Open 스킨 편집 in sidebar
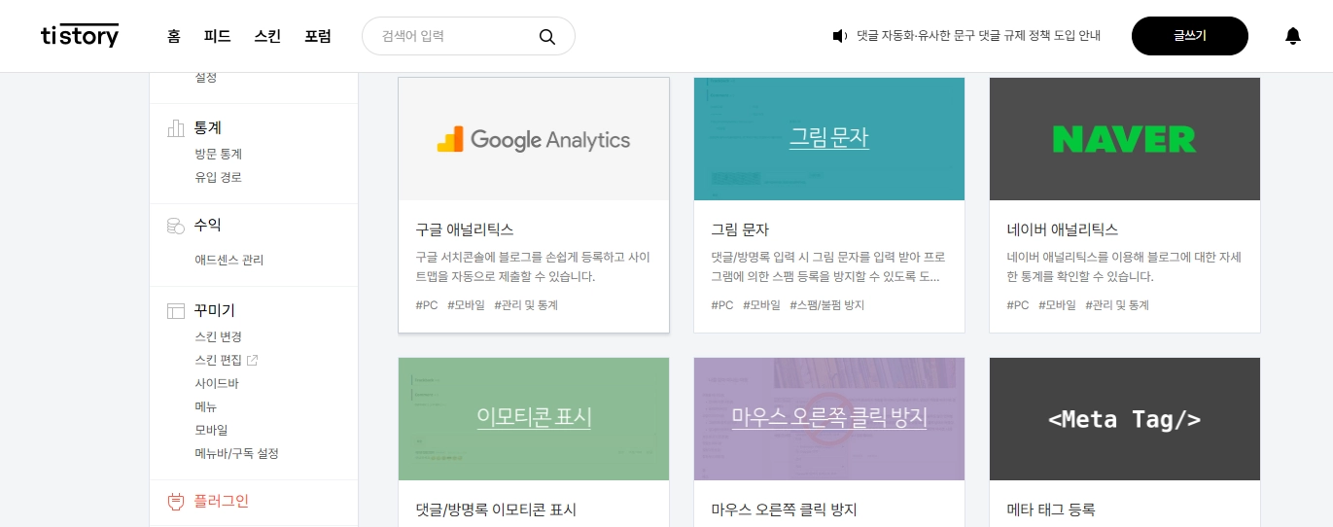 pyautogui.click(x=218, y=360)
